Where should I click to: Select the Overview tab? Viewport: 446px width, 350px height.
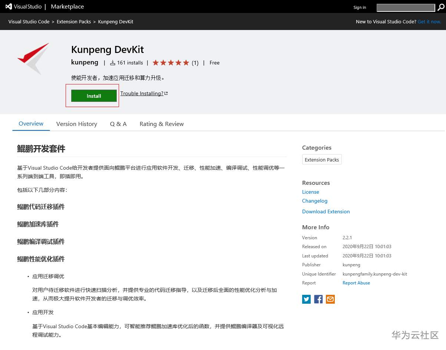click(31, 124)
